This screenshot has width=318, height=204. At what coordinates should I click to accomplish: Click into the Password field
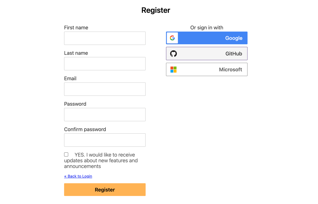coord(105,115)
